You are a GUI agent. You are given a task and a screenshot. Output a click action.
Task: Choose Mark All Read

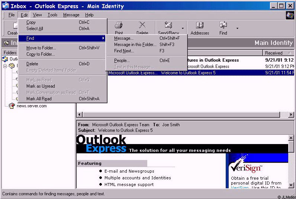click(63, 99)
